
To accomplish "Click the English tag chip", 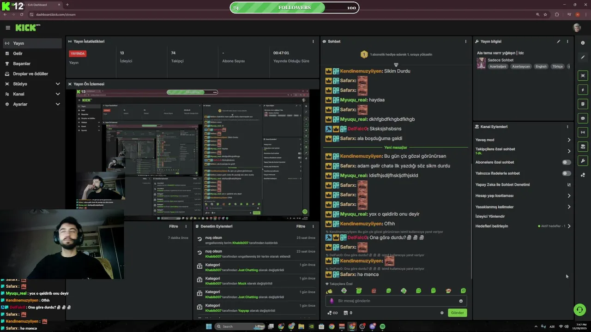I will point(541,66).
